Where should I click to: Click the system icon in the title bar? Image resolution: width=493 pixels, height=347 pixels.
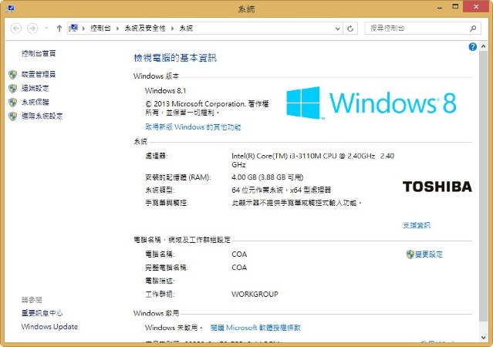pos(10,8)
